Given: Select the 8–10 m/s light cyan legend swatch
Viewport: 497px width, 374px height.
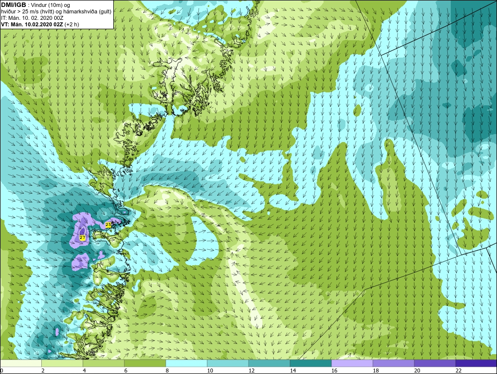Looking at the screenshot, I should [x=186, y=363].
